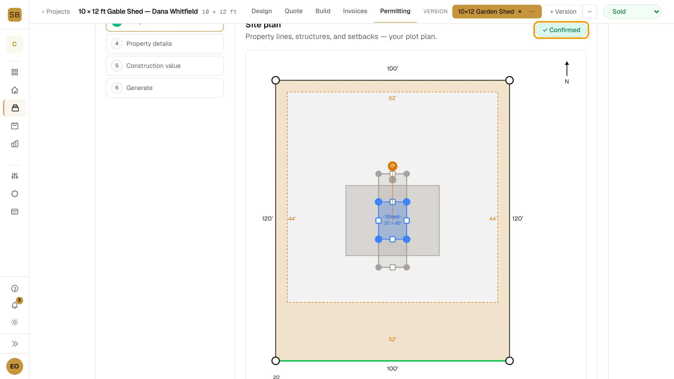Image resolution: width=674 pixels, height=379 pixels.
Task: Open step 6 Generate
Action: tap(165, 88)
